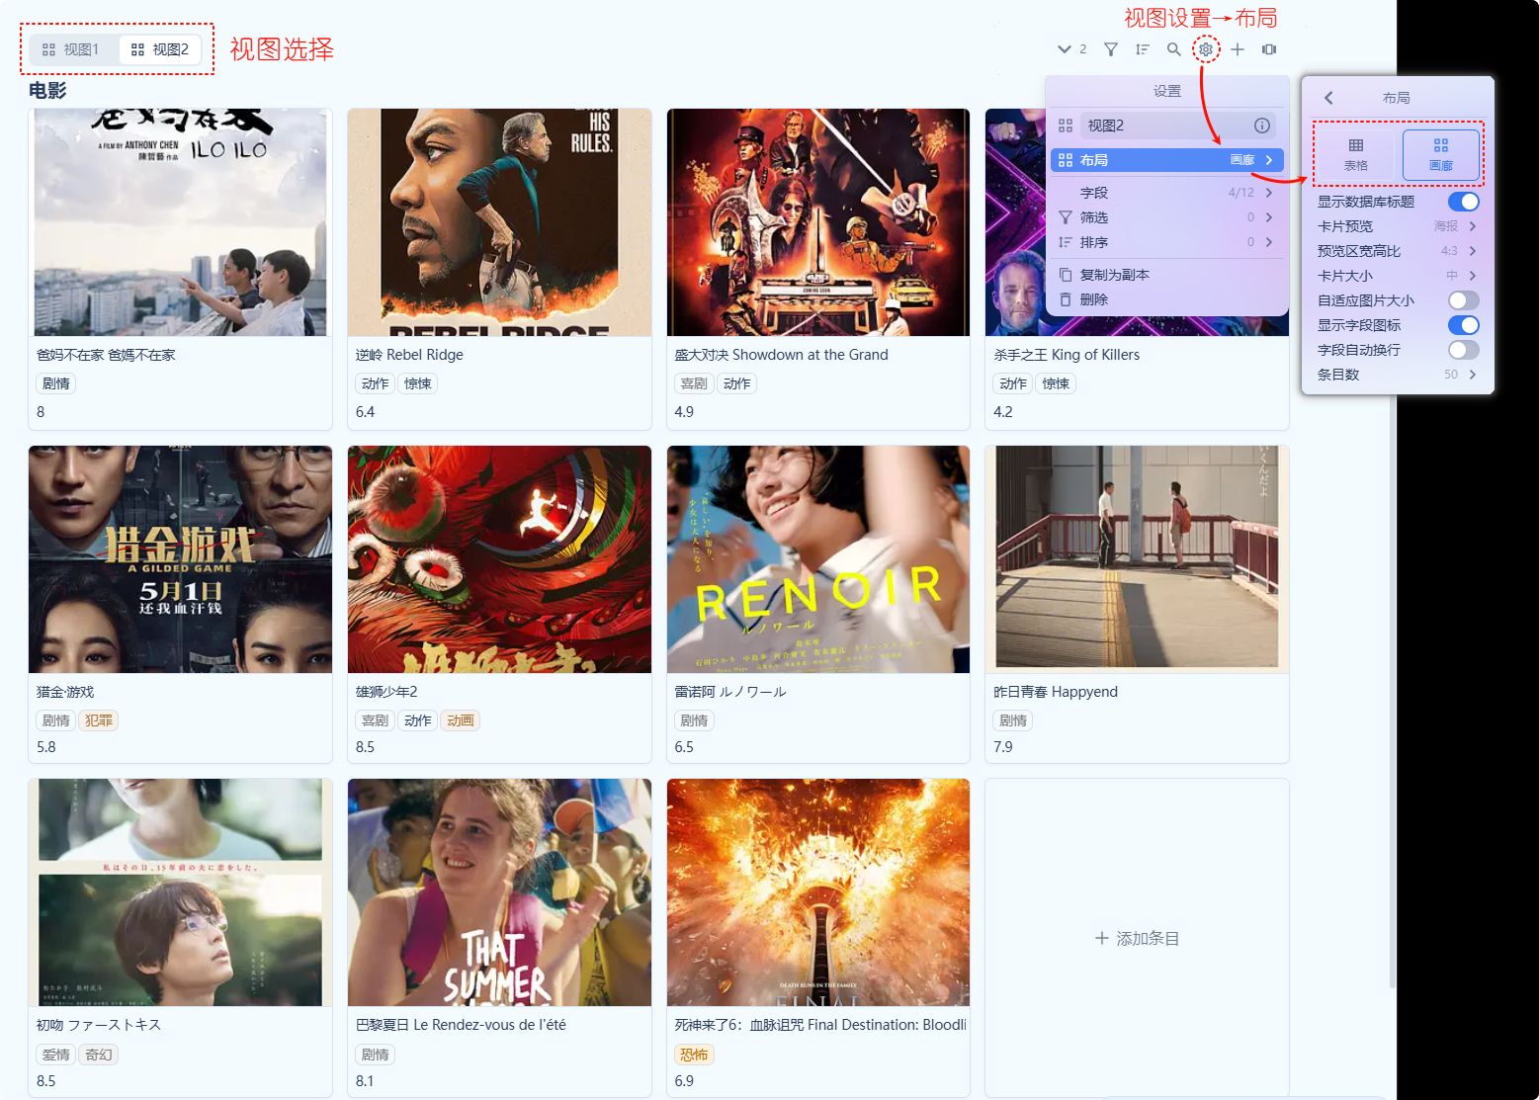
Task: Choose 删除 in the settings menu
Action: [1167, 299]
